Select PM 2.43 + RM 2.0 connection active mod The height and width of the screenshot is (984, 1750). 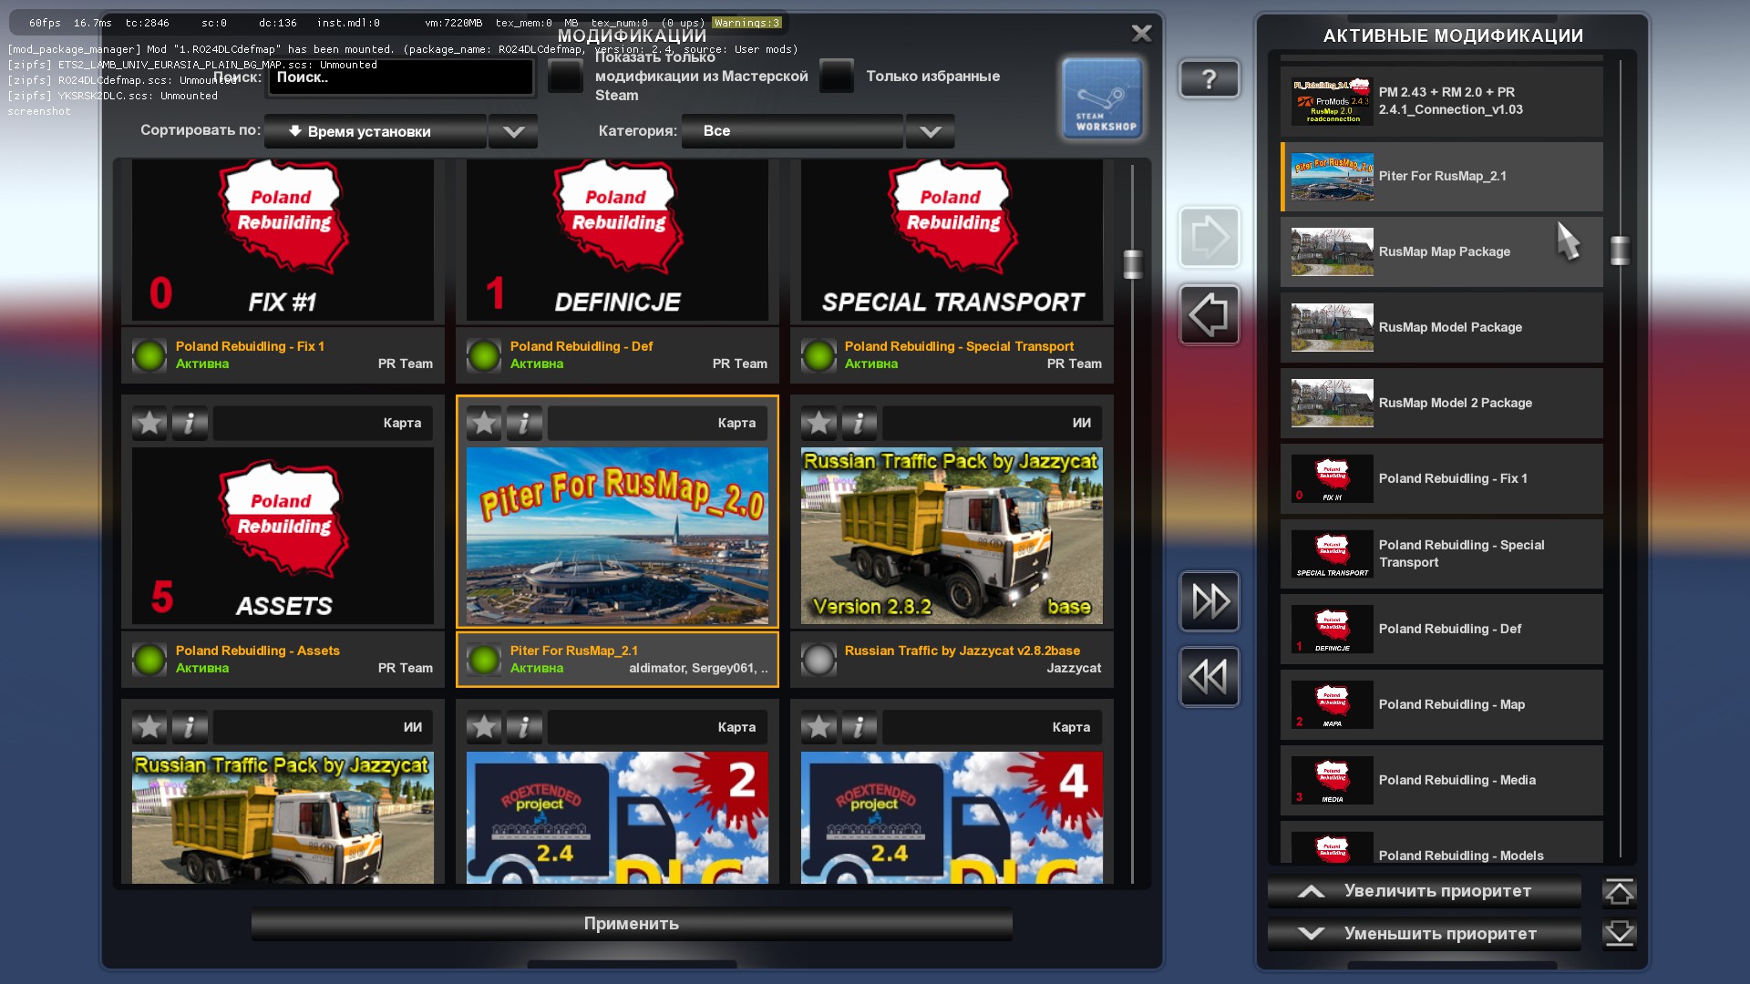coord(1441,101)
